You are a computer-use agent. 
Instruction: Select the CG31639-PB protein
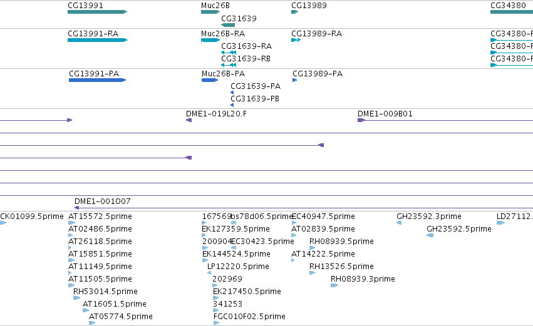[x=232, y=105]
